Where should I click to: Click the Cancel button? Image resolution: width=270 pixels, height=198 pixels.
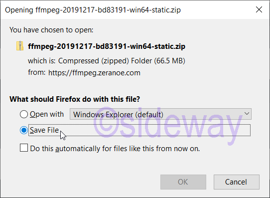237,182
